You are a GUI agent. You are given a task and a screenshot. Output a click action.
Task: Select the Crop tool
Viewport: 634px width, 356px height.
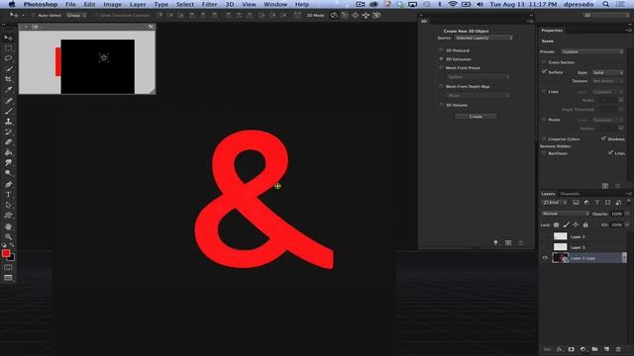[8, 79]
